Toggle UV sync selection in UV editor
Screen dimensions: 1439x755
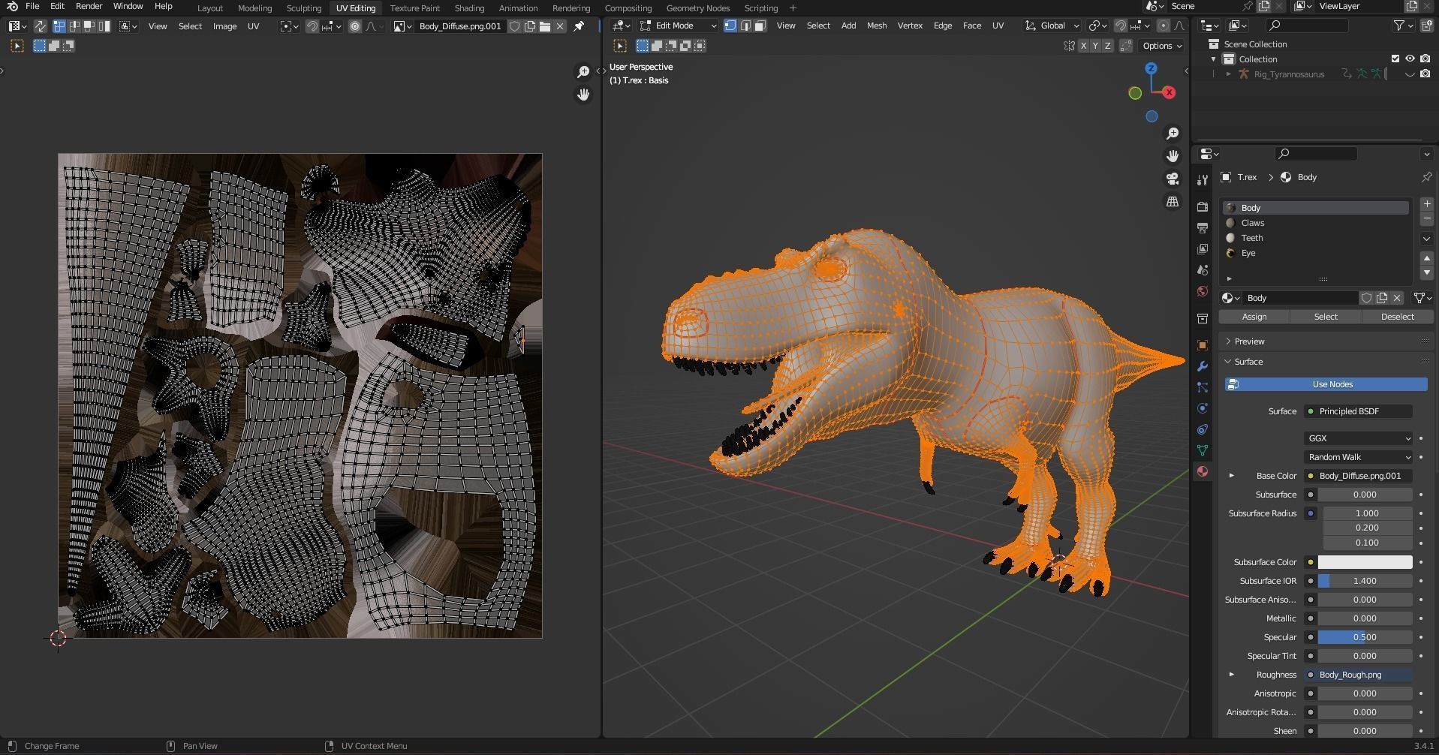tap(40, 26)
